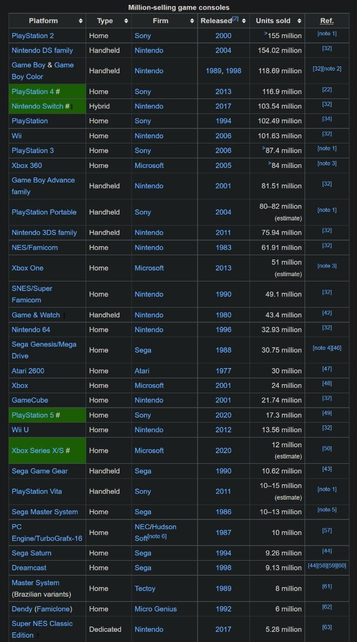Open the Xbox 360 platform link

click(x=27, y=165)
